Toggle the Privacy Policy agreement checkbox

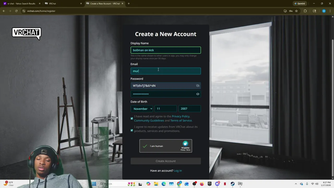coord(132,119)
